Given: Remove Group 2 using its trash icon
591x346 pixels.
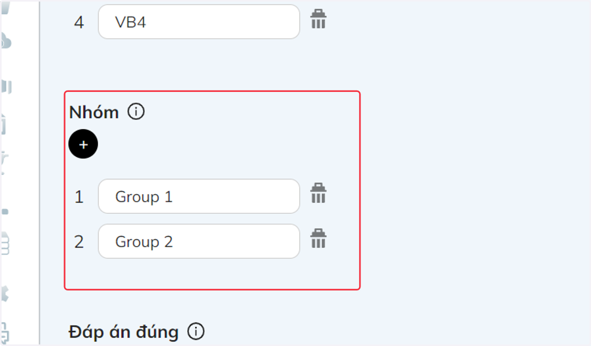Looking at the screenshot, I should click(318, 239).
